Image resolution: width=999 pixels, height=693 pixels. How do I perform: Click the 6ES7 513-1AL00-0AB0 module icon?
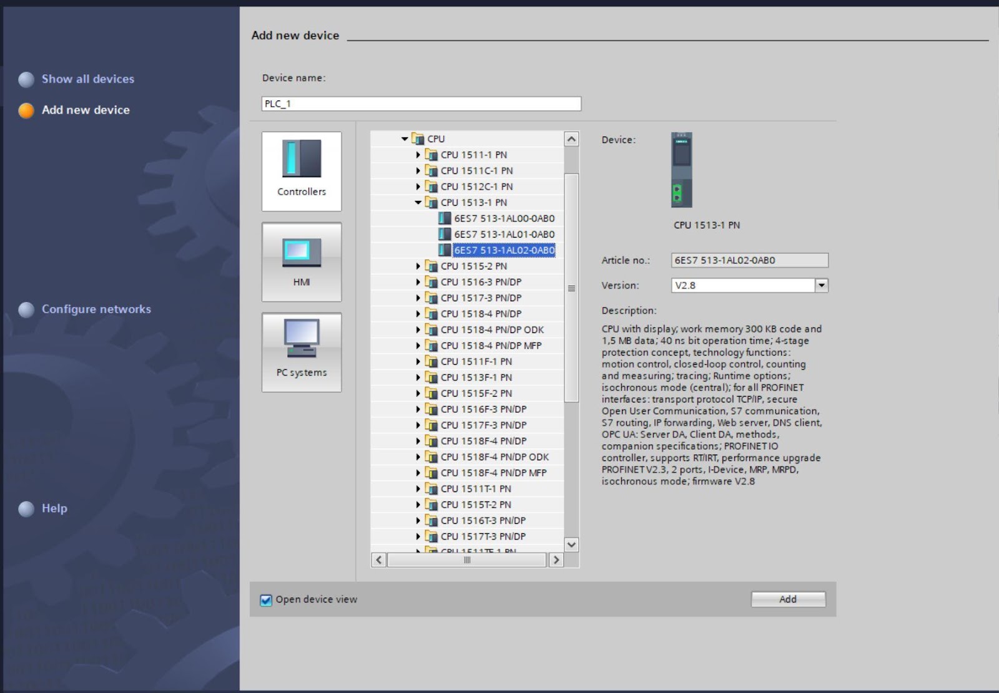point(445,218)
